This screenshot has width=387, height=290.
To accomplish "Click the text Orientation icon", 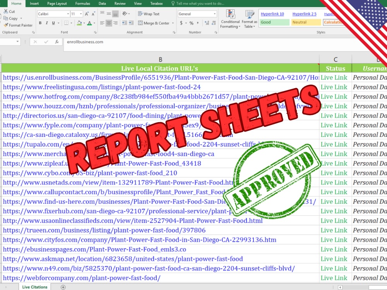I will coord(125,14).
